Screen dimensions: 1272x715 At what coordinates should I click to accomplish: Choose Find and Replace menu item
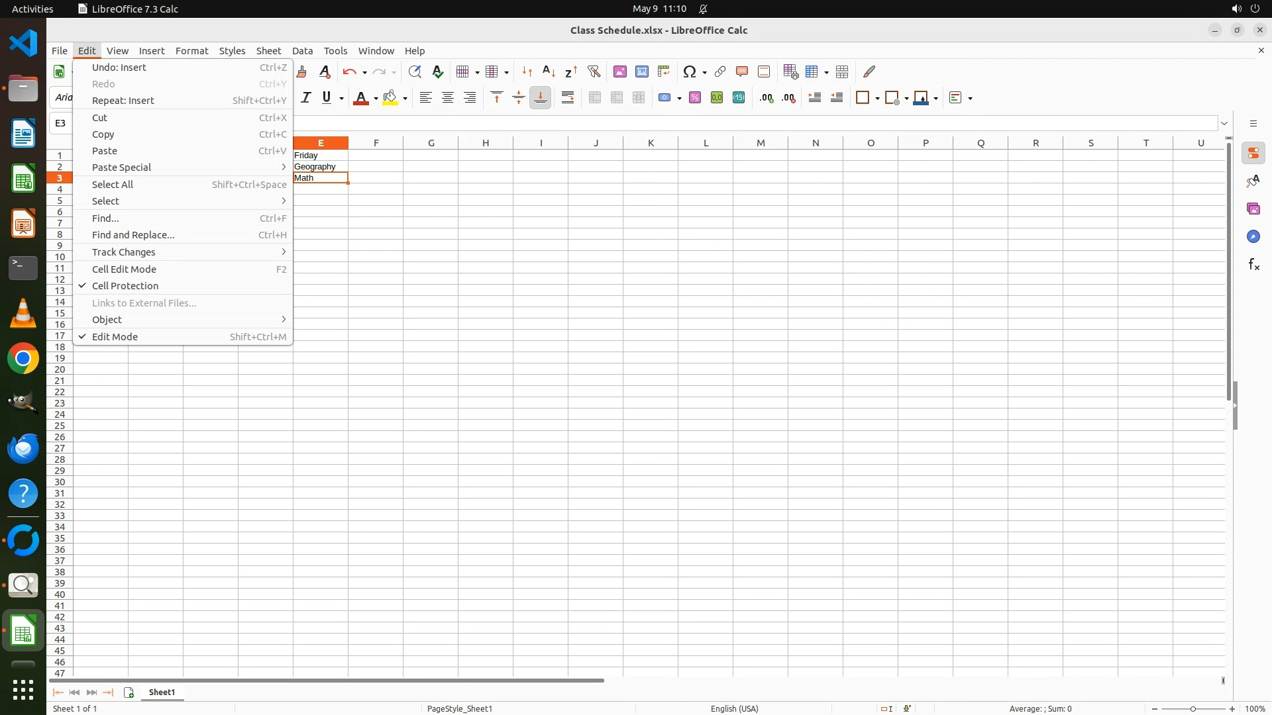click(x=133, y=235)
